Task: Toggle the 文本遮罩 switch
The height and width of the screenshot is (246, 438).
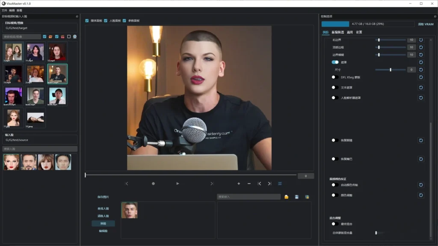Action: click(x=335, y=88)
